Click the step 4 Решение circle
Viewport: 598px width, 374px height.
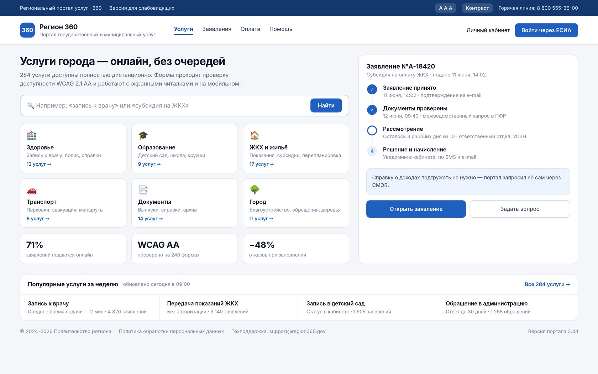pyautogui.click(x=372, y=151)
